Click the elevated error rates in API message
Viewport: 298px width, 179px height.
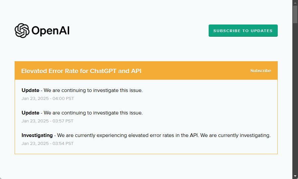pos(164,135)
